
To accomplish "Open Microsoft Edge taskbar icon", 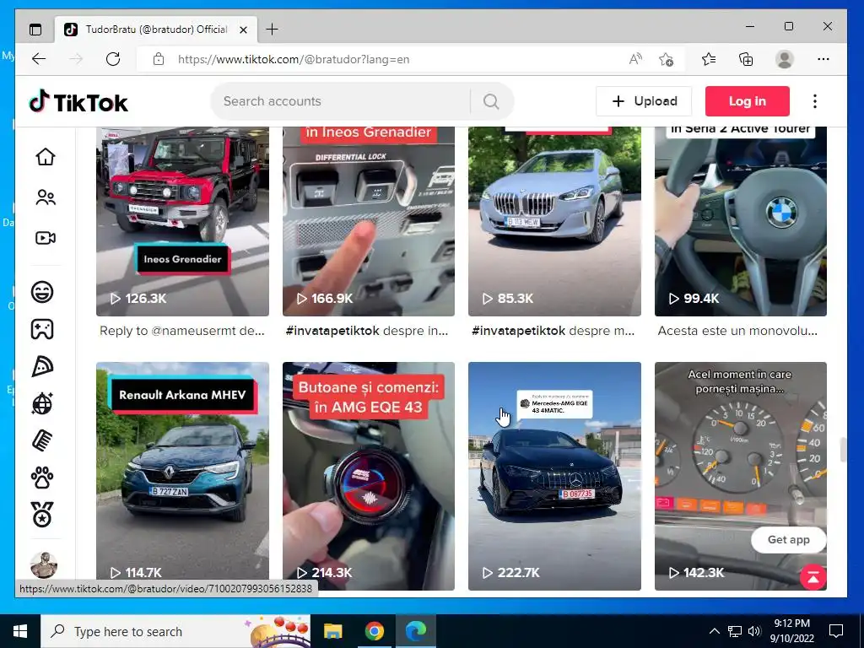I will coord(415,631).
